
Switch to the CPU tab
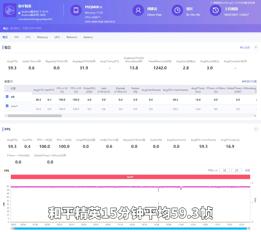tap(28, 37)
